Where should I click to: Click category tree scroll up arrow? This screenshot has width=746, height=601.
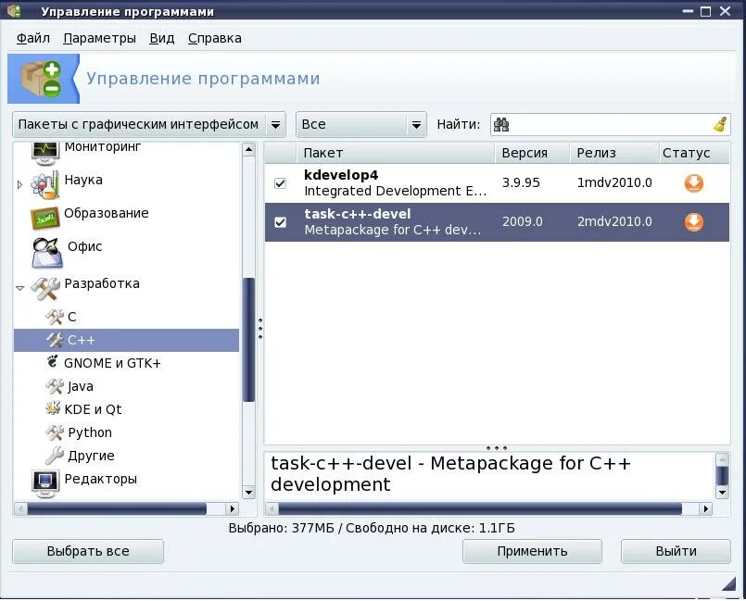click(x=248, y=149)
